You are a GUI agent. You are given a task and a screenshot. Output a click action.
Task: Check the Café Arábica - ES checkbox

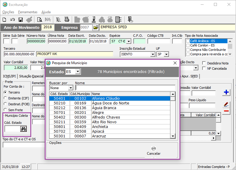[x=188, y=41]
